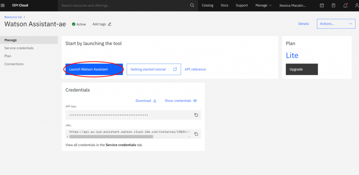Open the hamburger navigation menu
The height and width of the screenshot is (175, 359).
pos(3,6)
